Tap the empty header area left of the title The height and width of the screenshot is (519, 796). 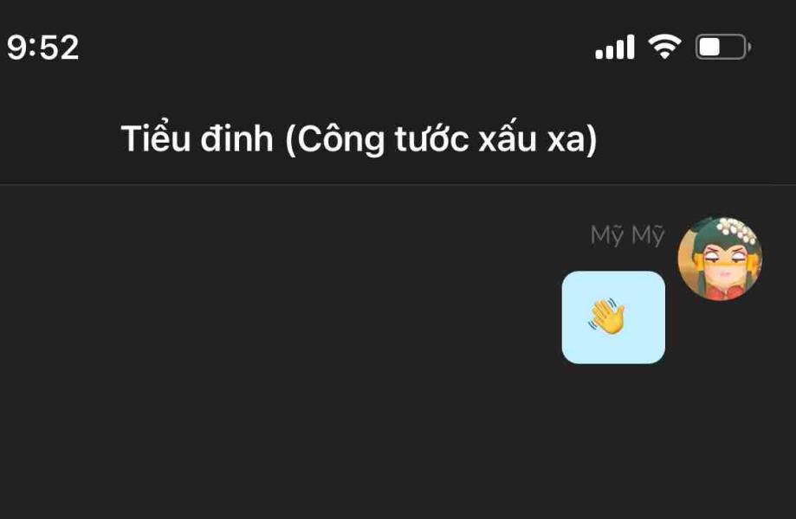tap(58, 138)
